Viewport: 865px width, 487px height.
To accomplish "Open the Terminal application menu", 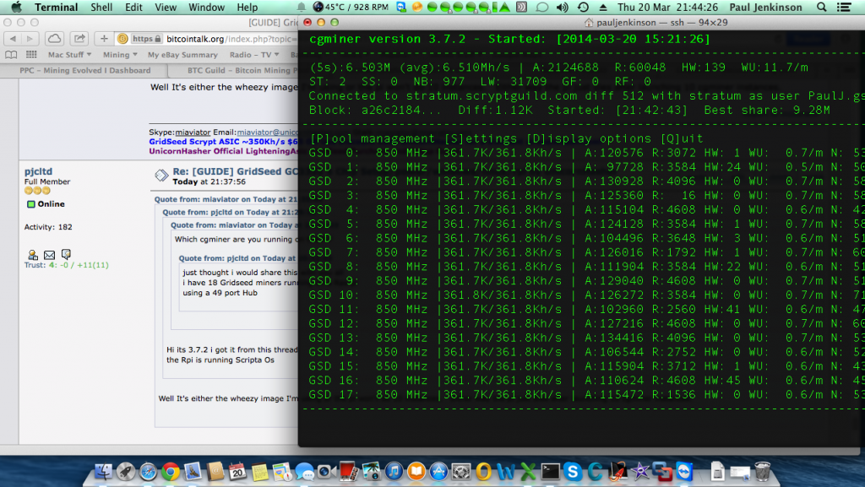I will [57, 7].
